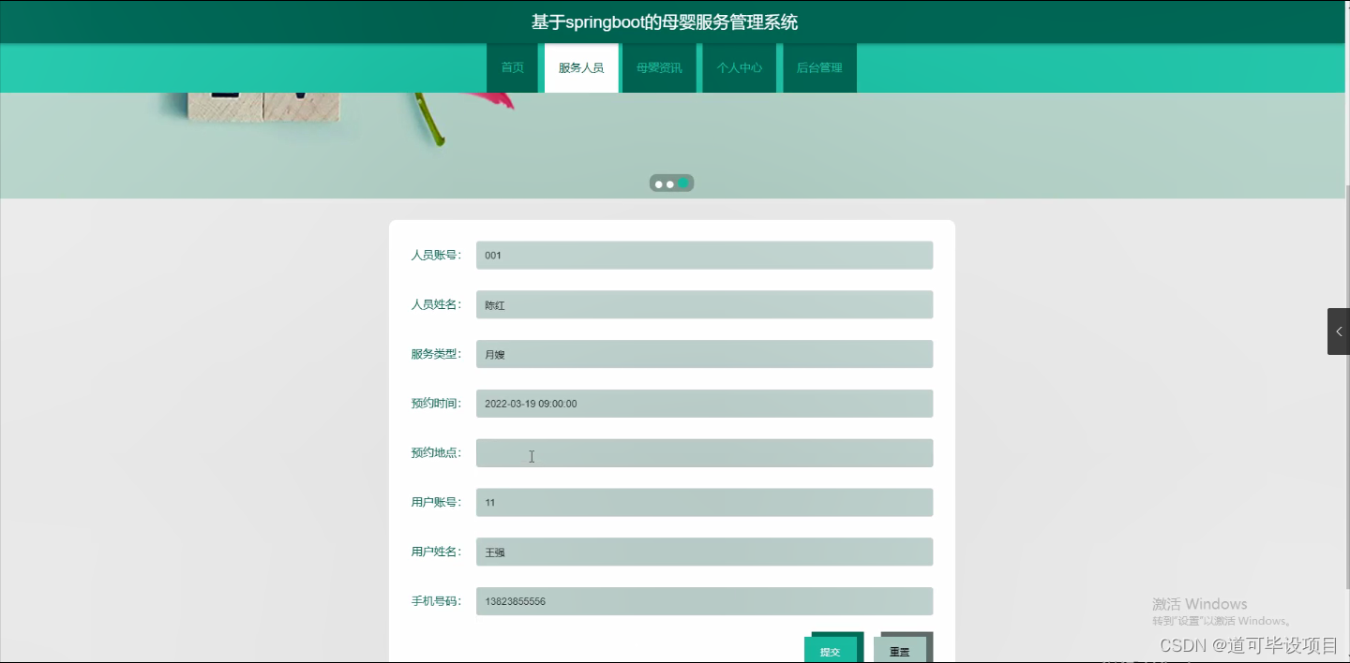Click the 用户账号 field showing 11
Screen dimensions: 1350x663
pos(704,502)
